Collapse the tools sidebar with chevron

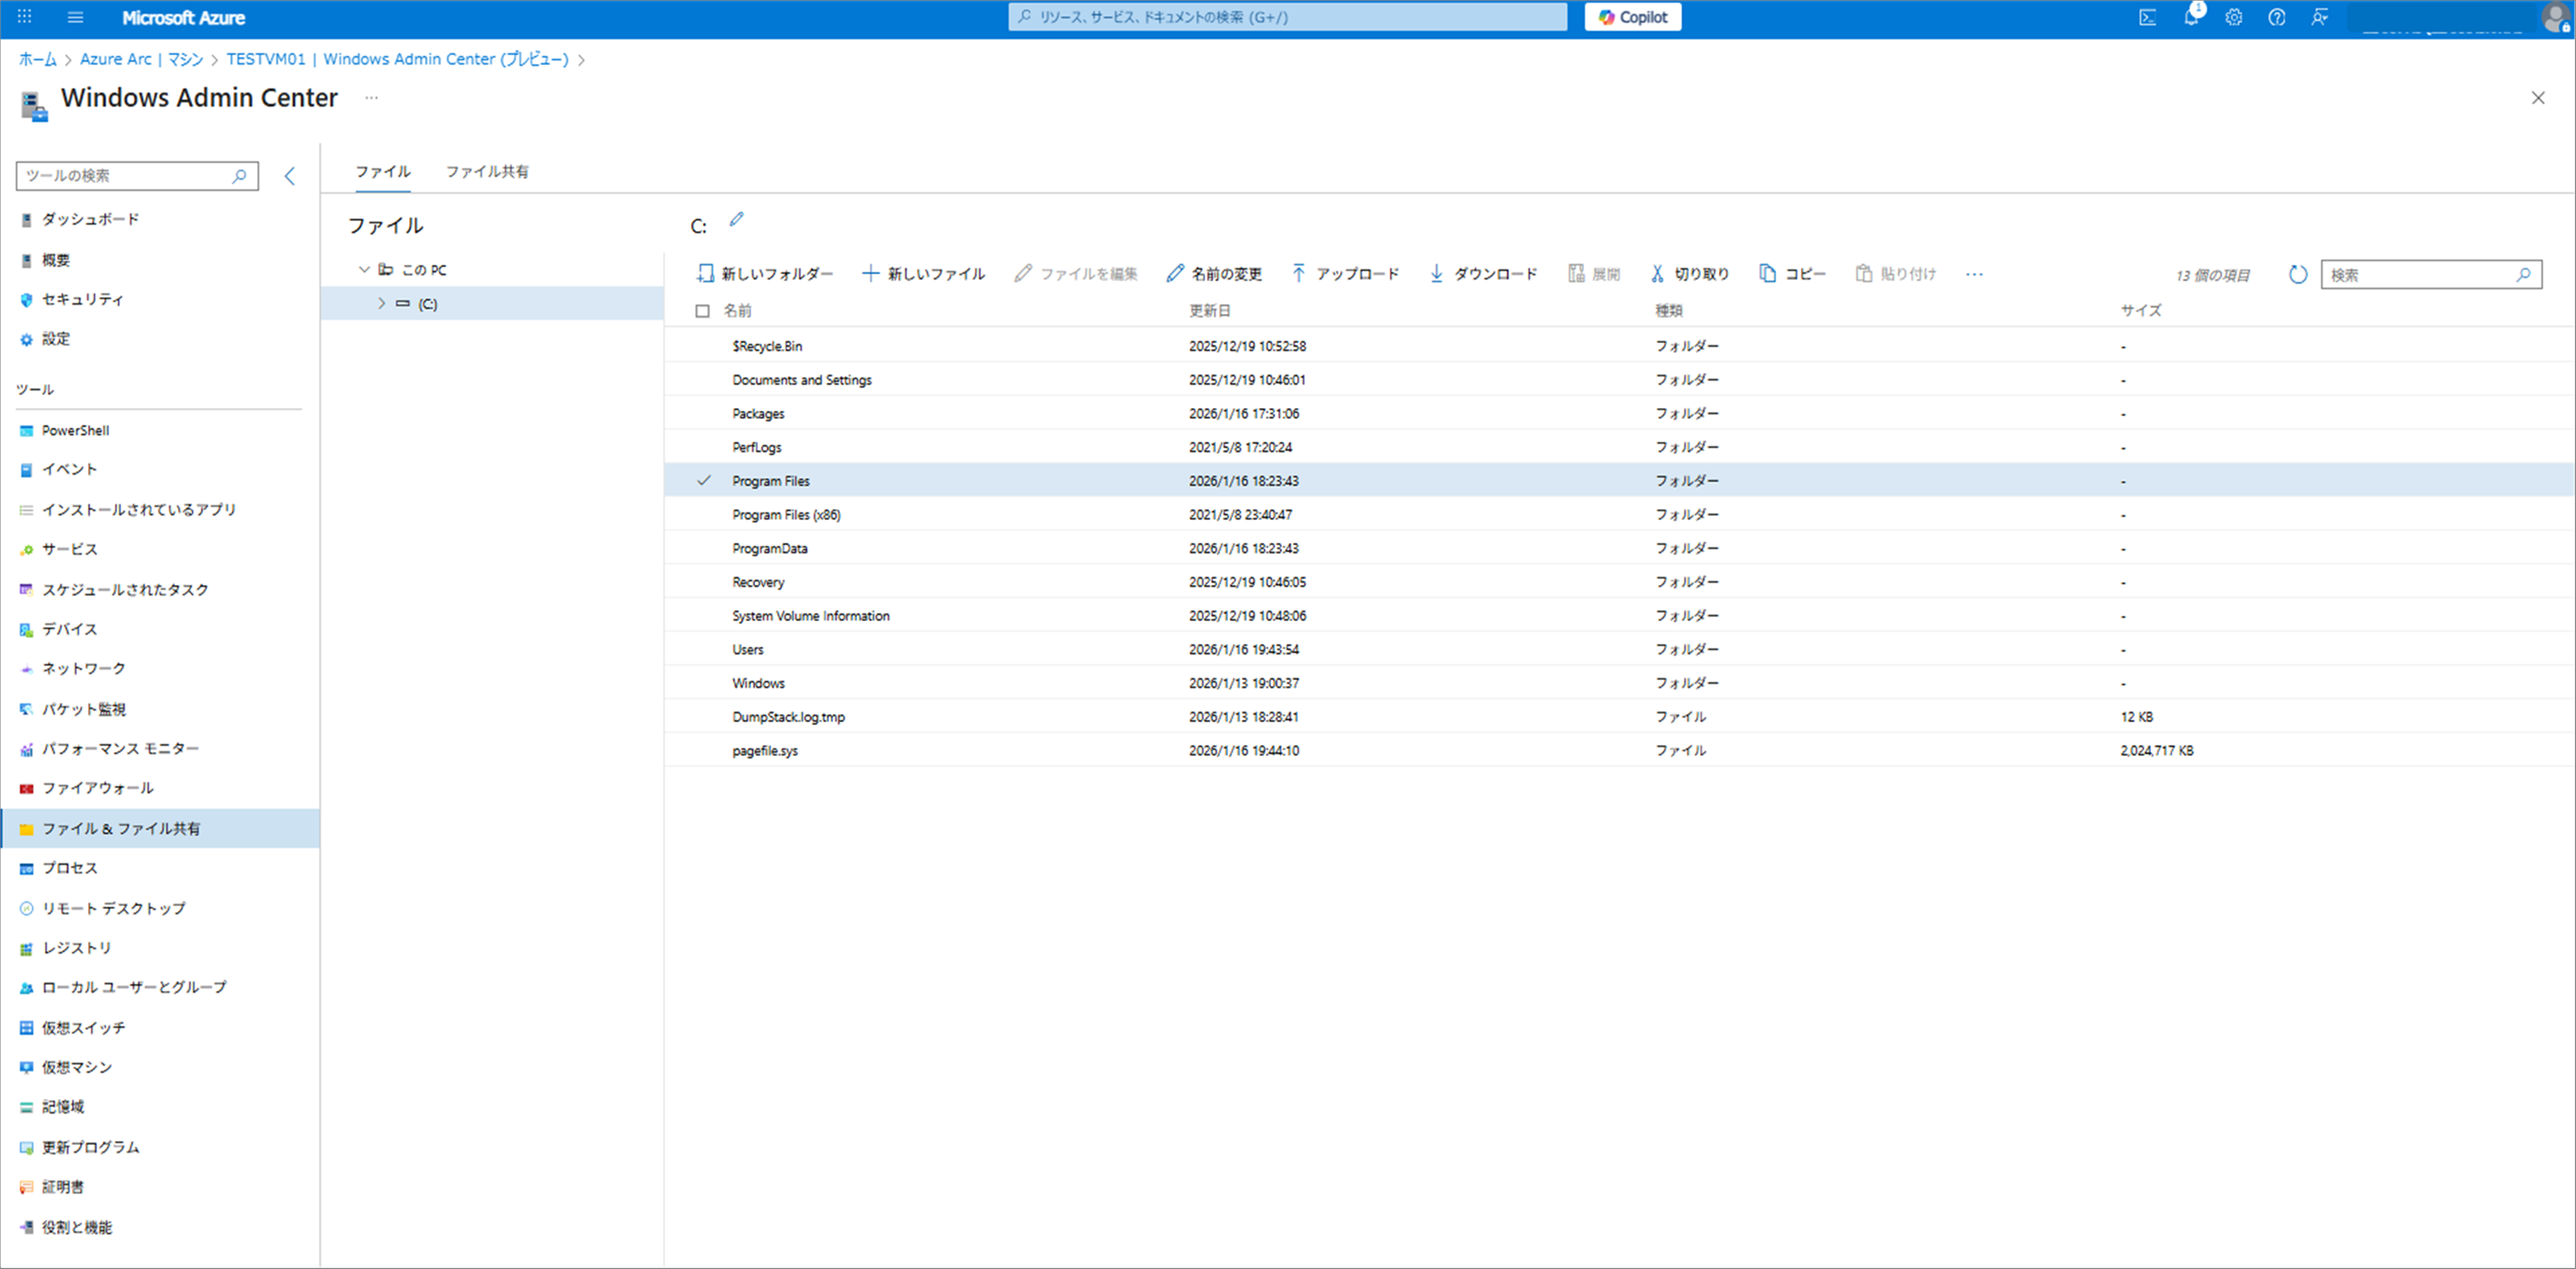(290, 176)
